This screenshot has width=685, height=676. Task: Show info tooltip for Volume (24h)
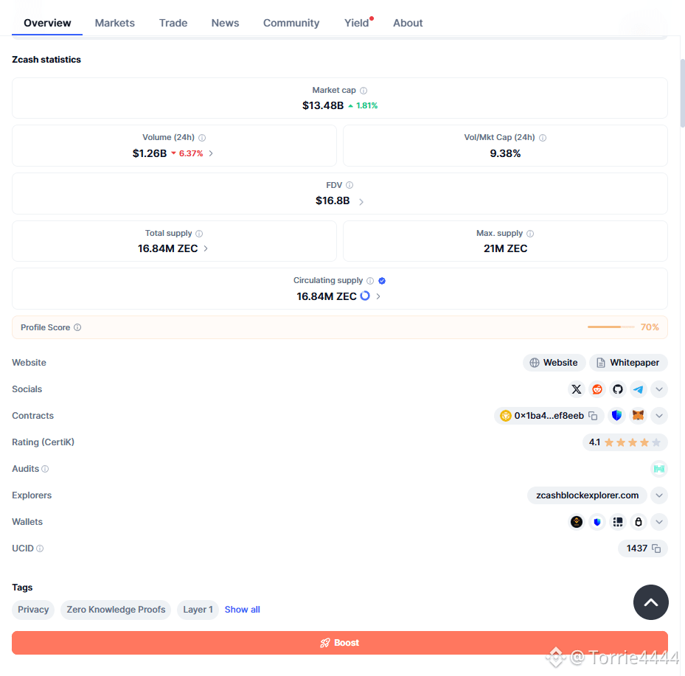[x=202, y=138]
